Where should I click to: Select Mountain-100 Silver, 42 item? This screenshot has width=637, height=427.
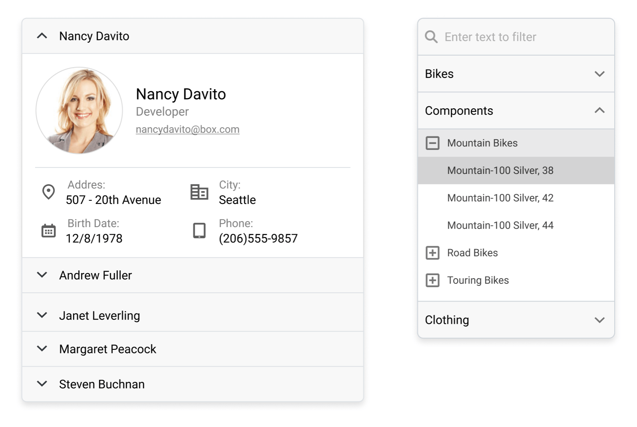500,198
